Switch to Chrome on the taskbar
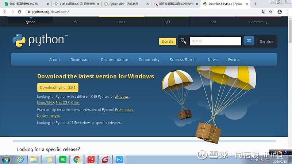The height and width of the screenshot is (164, 292). (x=77, y=160)
